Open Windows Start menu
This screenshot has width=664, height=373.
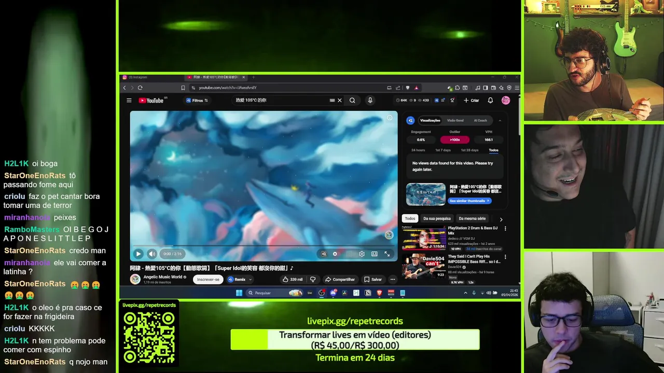coord(239,293)
